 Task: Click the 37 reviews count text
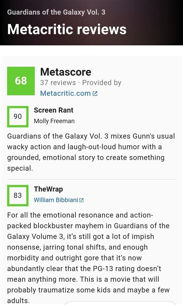(58, 83)
